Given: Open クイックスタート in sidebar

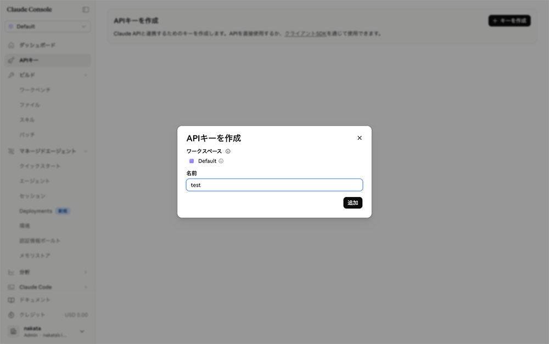Looking at the screenshot, I should pos(40,166).
